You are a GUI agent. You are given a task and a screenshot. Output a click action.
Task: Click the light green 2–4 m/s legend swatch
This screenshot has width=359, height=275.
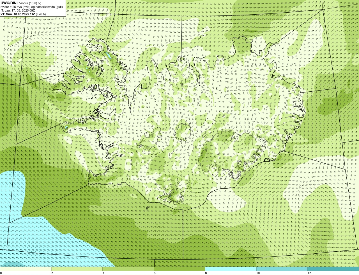tap(77, 269)
